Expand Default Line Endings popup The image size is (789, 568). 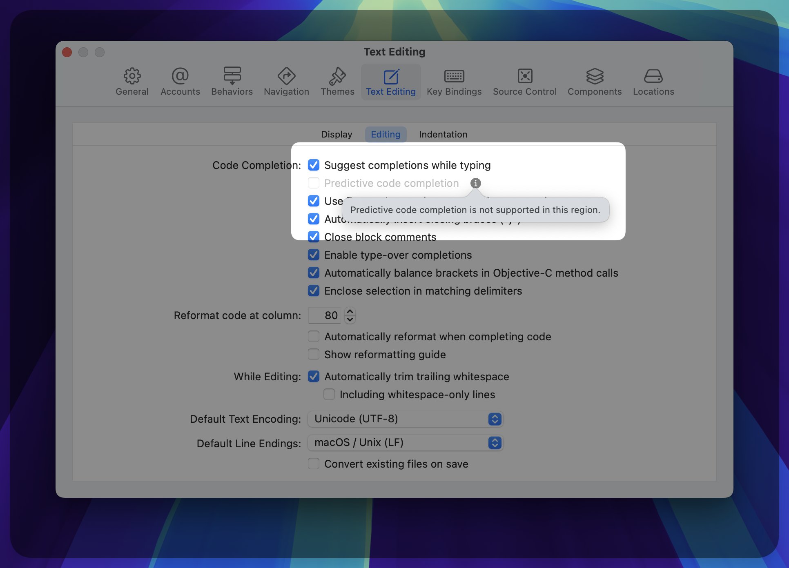[x=405, y=443]
